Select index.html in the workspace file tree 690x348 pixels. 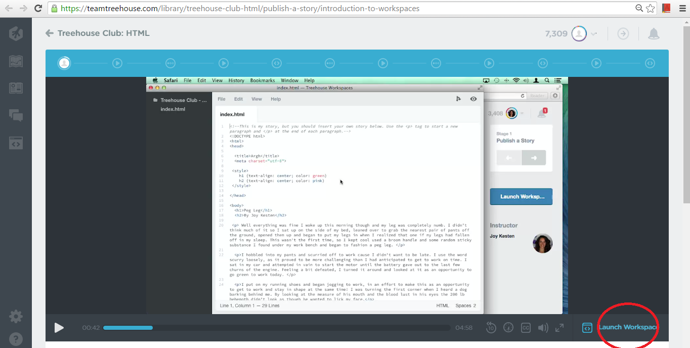pos(172,109)
